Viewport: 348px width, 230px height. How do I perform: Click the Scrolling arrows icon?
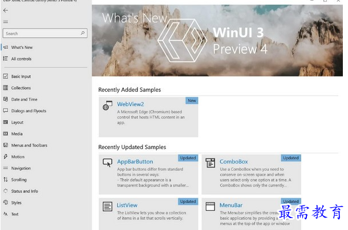coord(6,179)
